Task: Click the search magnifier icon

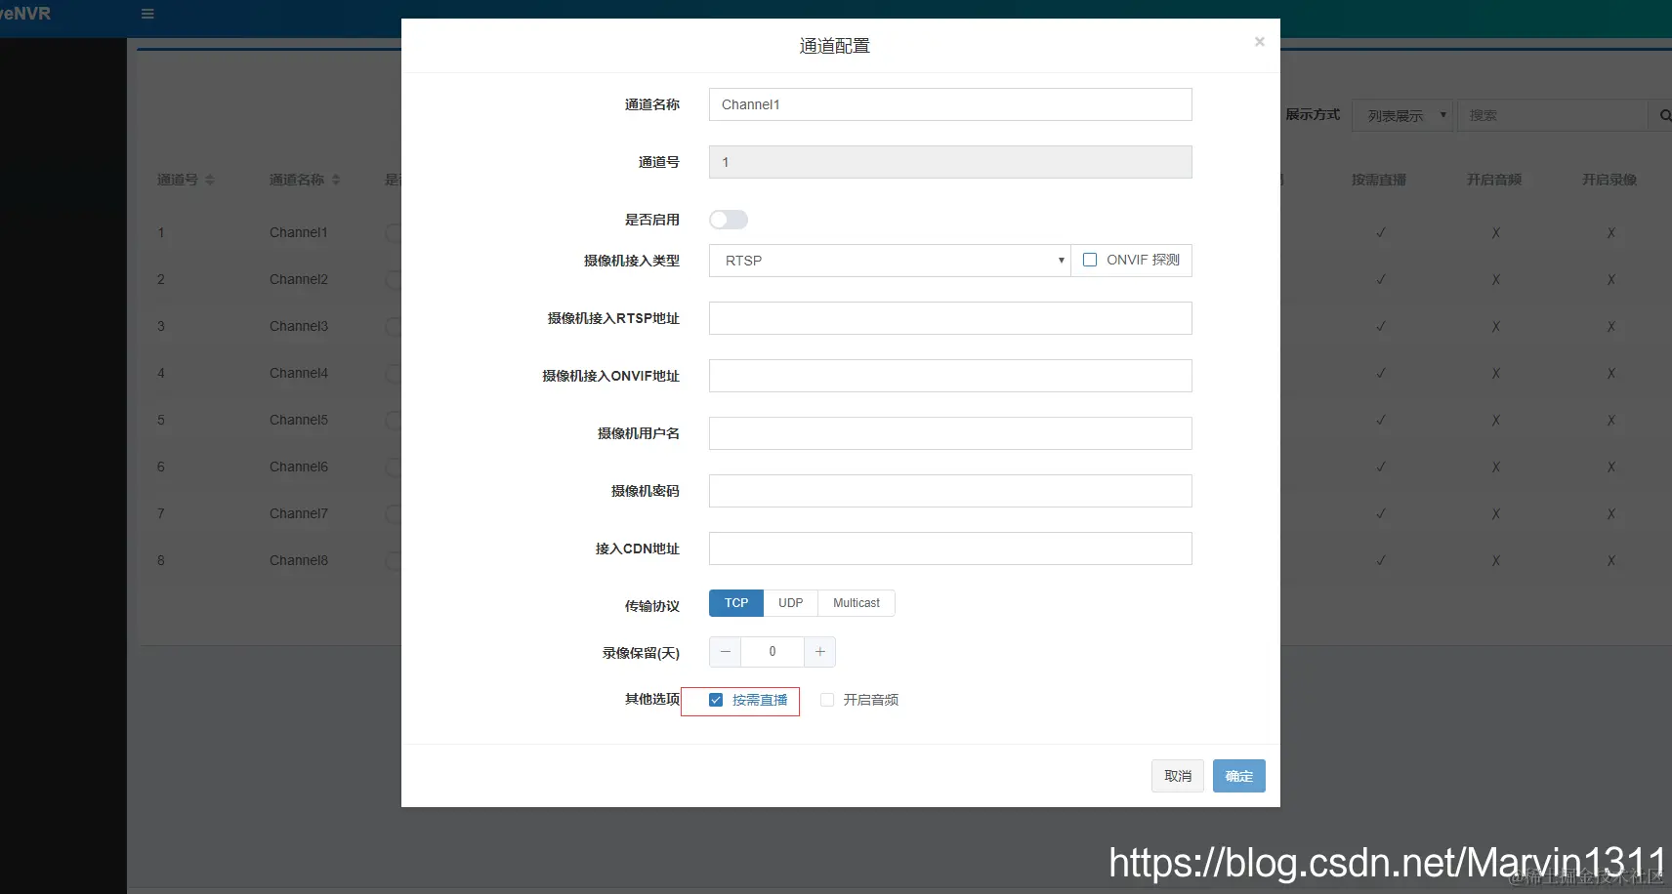Action: 1664,115
